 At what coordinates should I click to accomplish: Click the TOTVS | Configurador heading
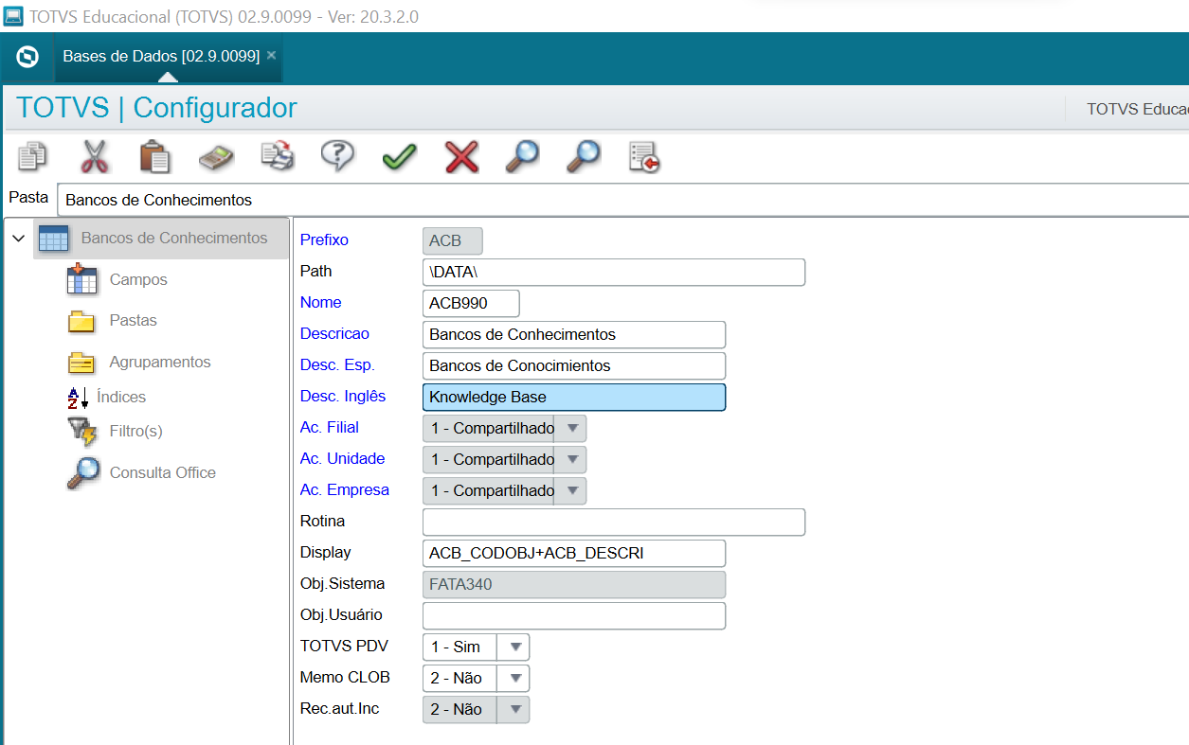(x=156, y=108)
